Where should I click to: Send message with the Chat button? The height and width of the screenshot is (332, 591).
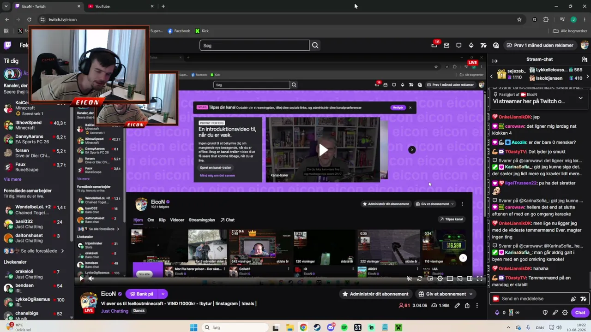[580, 313]
